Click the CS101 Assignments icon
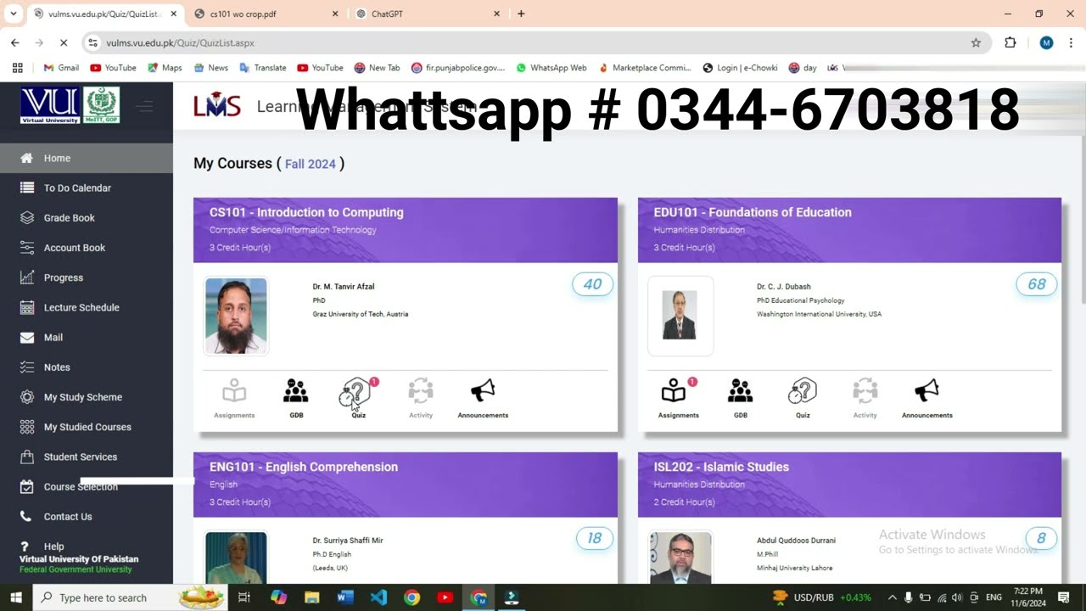The image size is (1086, 611). (x=234, y=391)
